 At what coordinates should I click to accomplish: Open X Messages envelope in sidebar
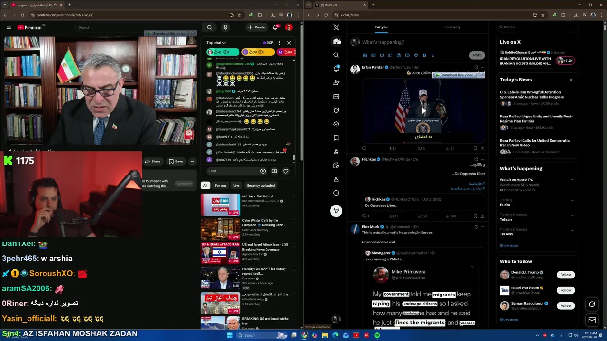tap(336, 97)
